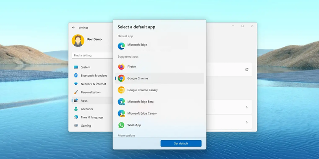
Task: Click the external link icon in Settings pane
Action: [x=247, y=69]
